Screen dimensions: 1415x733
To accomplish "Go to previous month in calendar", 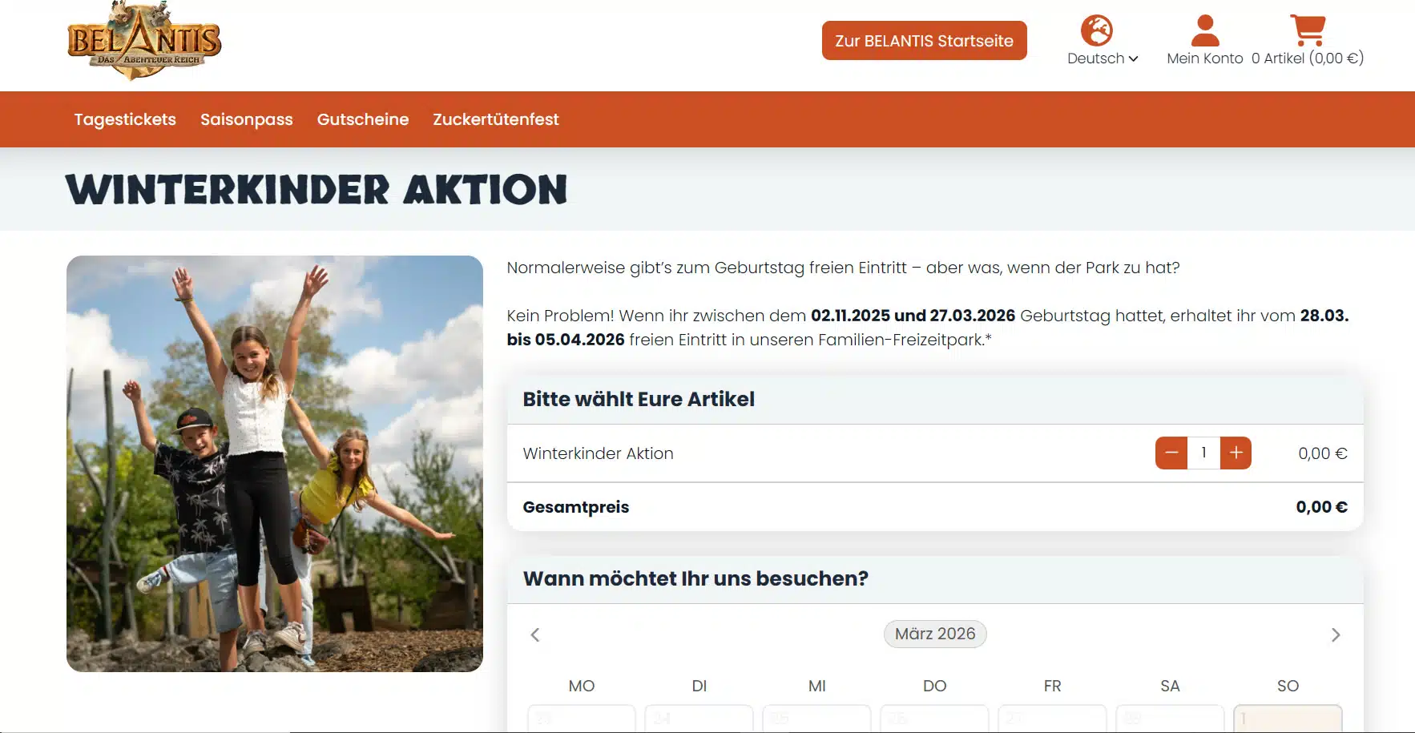I will point(535,634).
